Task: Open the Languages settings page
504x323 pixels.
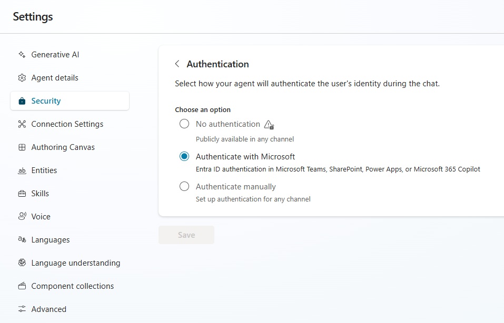Action: [50, 240]
